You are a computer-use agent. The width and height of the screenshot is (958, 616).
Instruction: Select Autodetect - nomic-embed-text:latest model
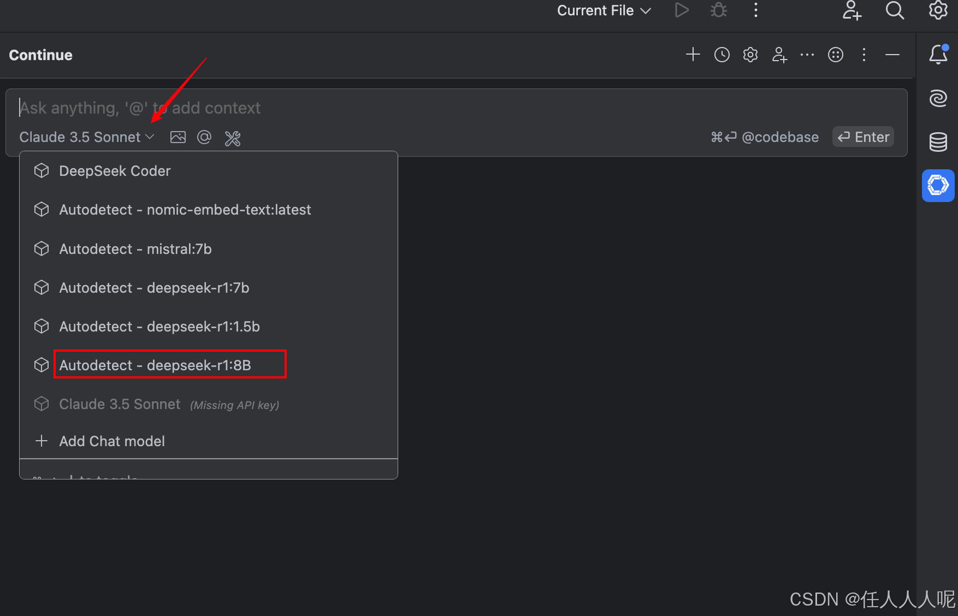(209, 210)
